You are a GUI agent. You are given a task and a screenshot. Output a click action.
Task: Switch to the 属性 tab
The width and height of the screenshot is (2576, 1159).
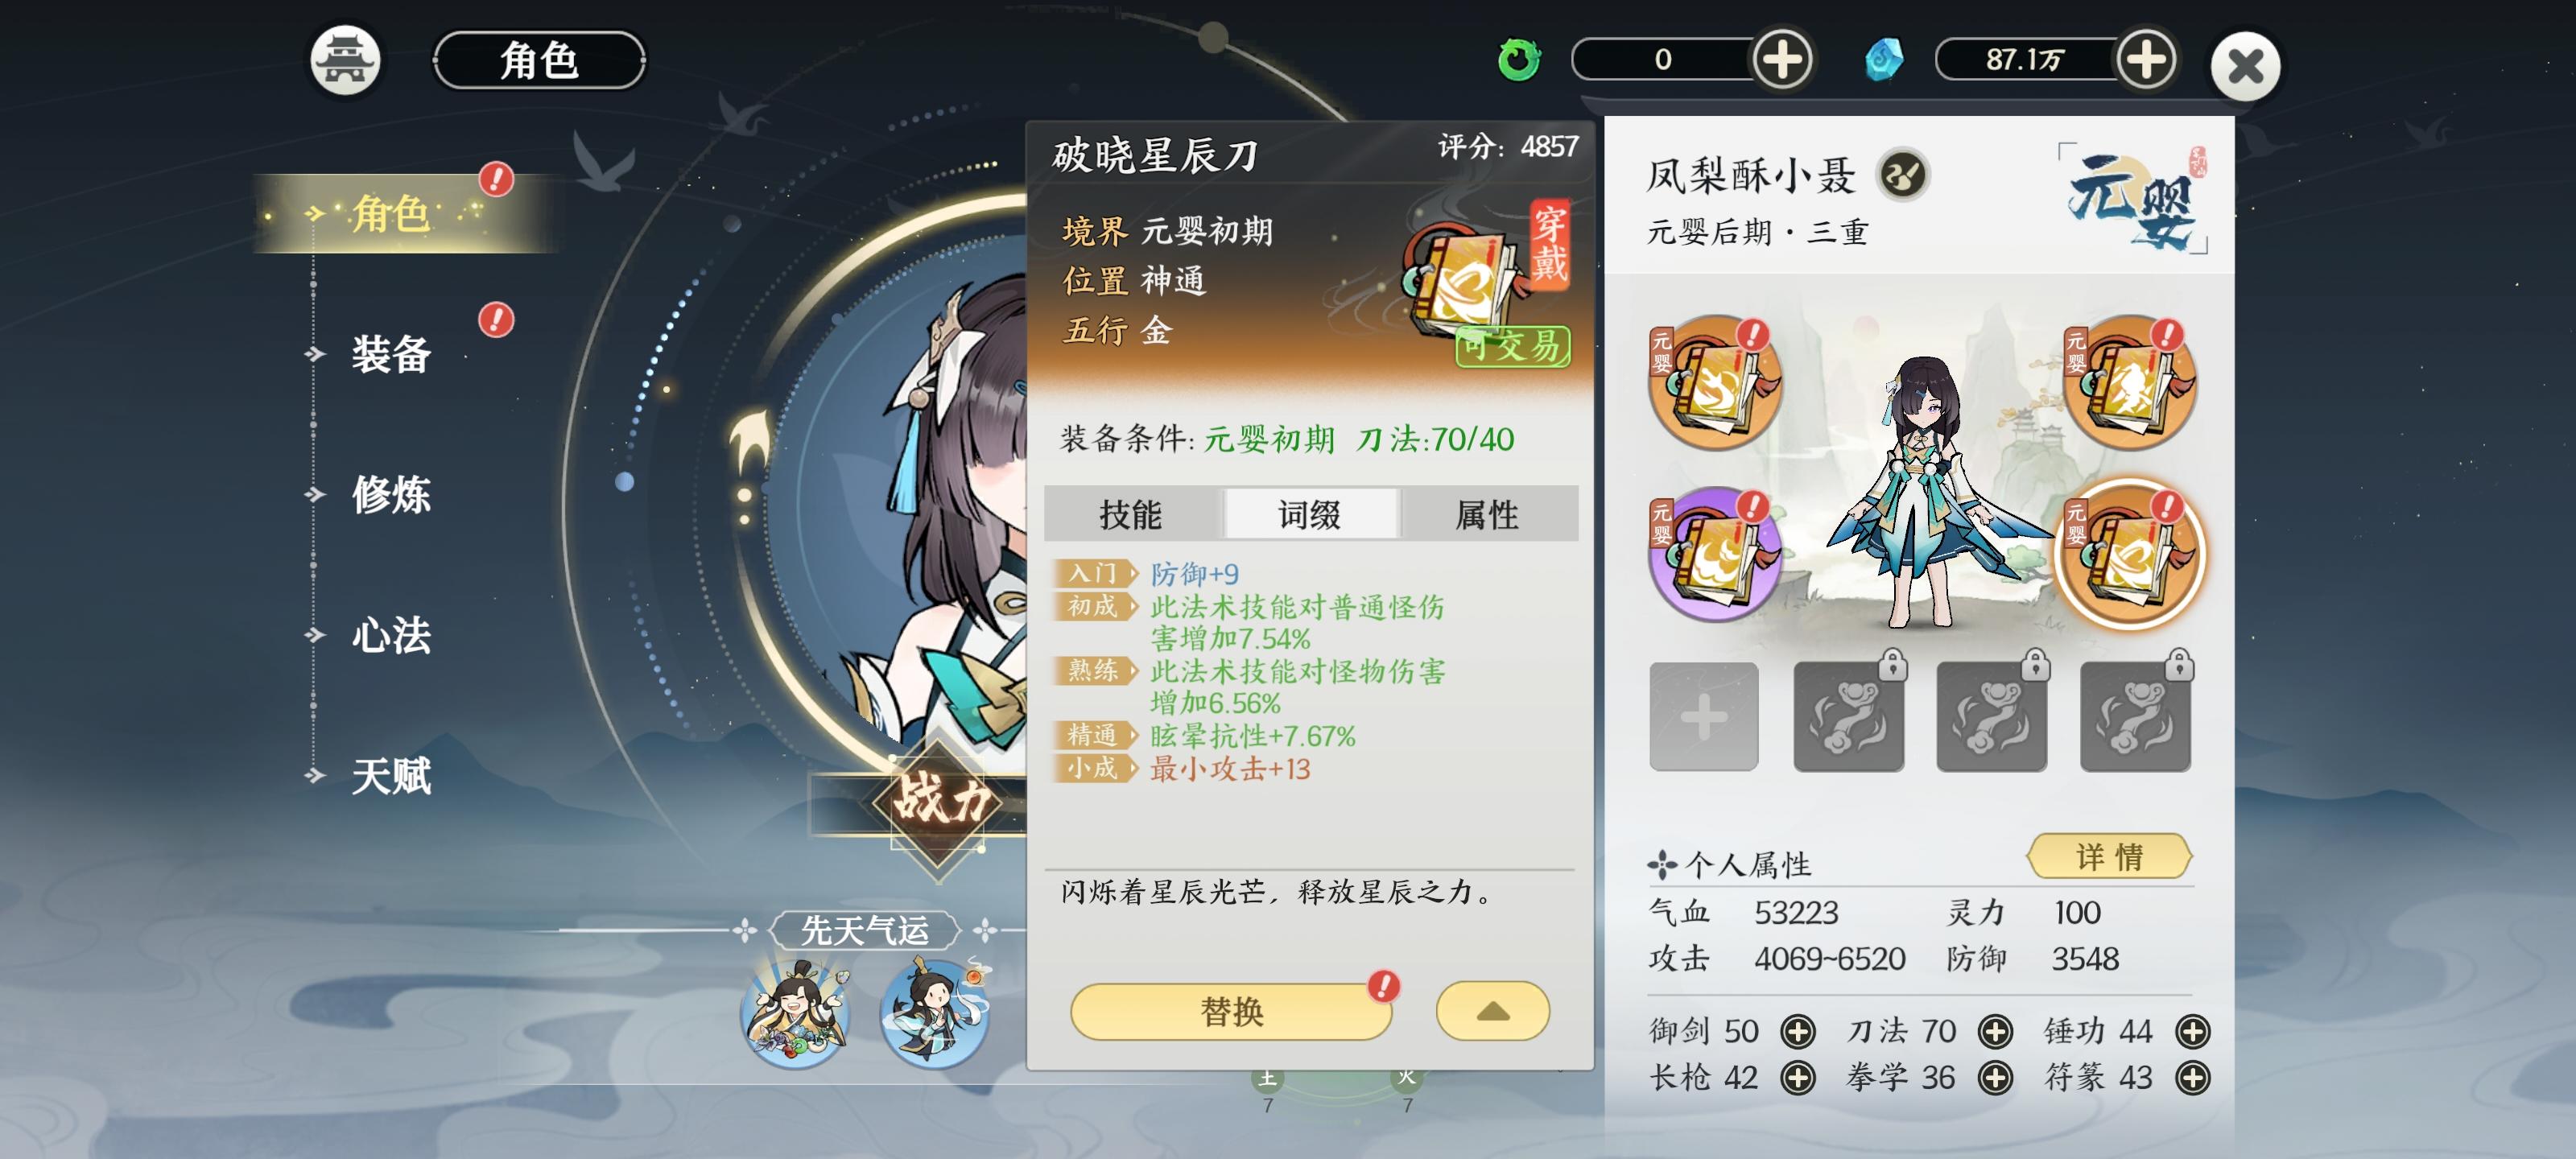tap(1487, 514)
